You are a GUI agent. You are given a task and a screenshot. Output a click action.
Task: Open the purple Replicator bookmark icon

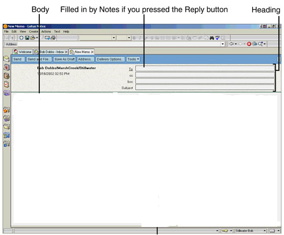coord(6,93)
